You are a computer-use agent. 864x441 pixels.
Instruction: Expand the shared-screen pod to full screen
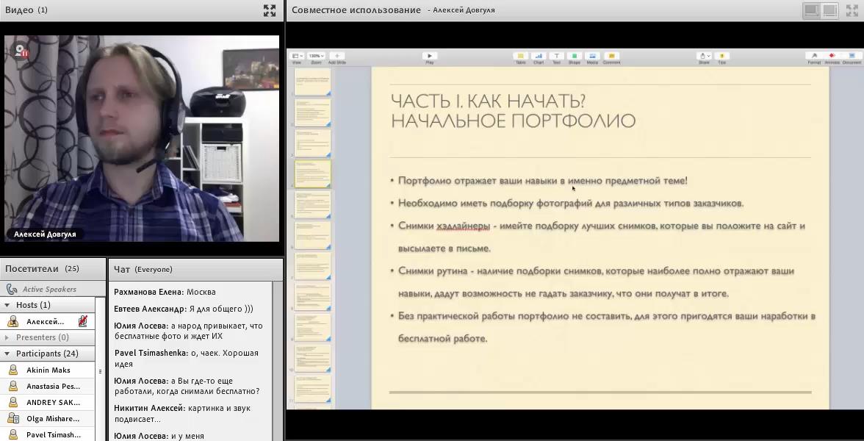[852, 10]
